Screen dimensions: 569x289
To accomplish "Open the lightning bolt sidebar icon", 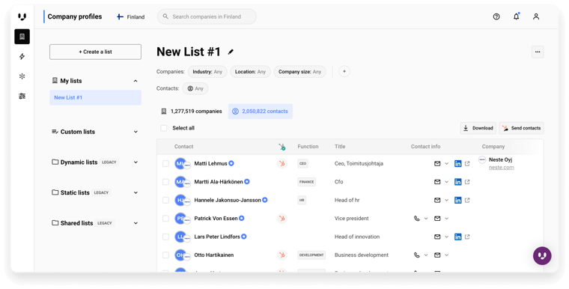I will tap(22, 56).
